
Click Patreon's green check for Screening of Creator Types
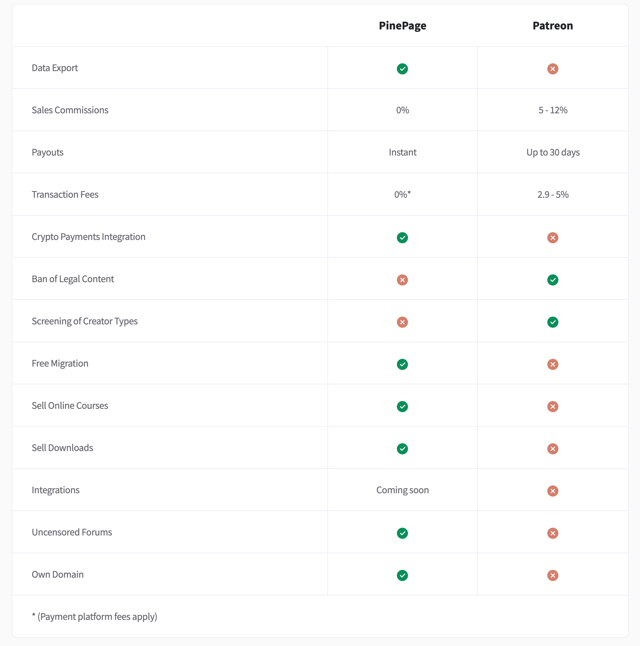coord(553,322)
